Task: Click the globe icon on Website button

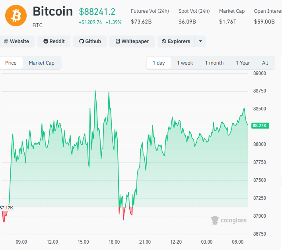Action: click(6, 41)
